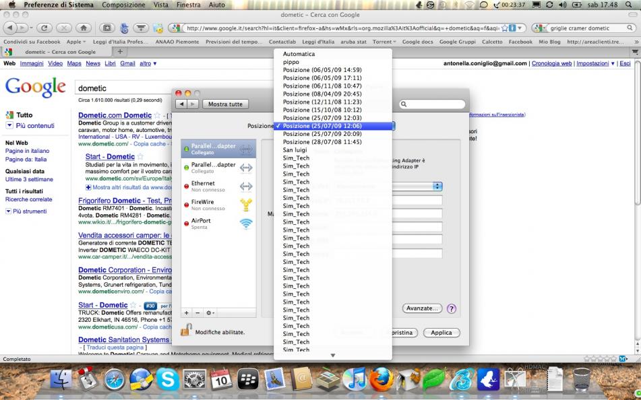Remove selected network service with minus
The image size is (641, 400).
pyautogui.click(x=197, y=313)
